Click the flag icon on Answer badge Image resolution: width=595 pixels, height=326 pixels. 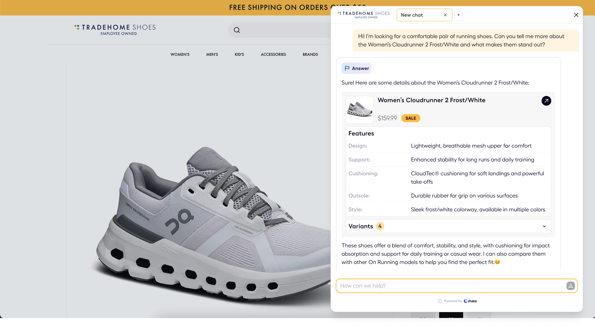(347, 68)
